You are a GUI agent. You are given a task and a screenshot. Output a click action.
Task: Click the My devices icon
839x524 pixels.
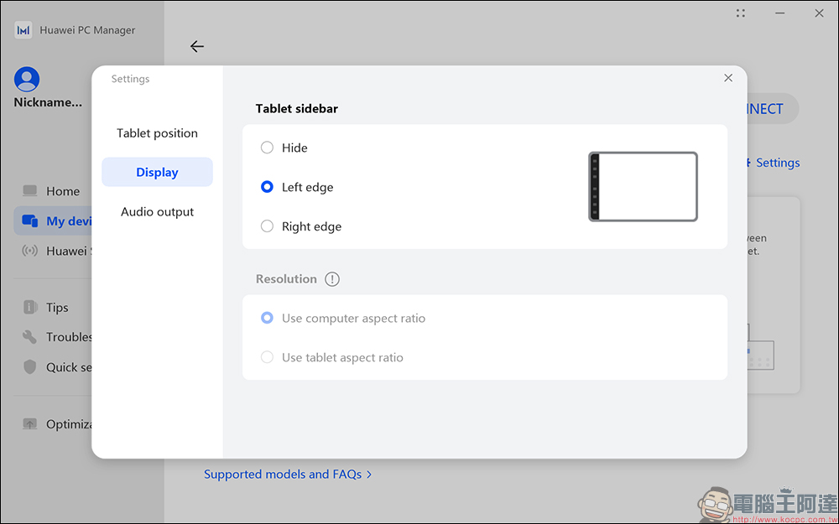coord(30,221)
